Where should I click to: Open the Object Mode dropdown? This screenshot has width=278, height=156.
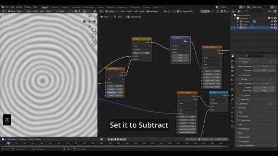(16, 11)
